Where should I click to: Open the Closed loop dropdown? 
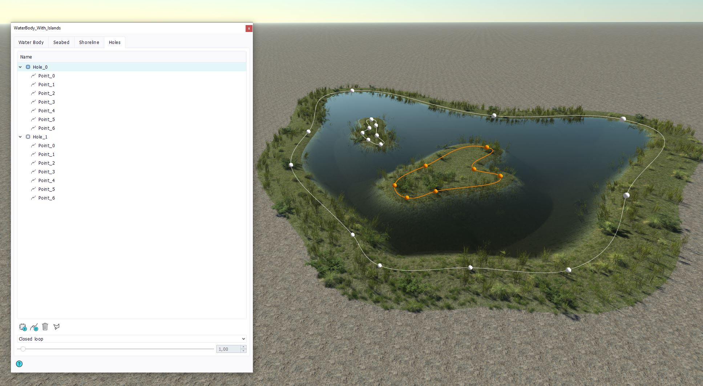132,339
